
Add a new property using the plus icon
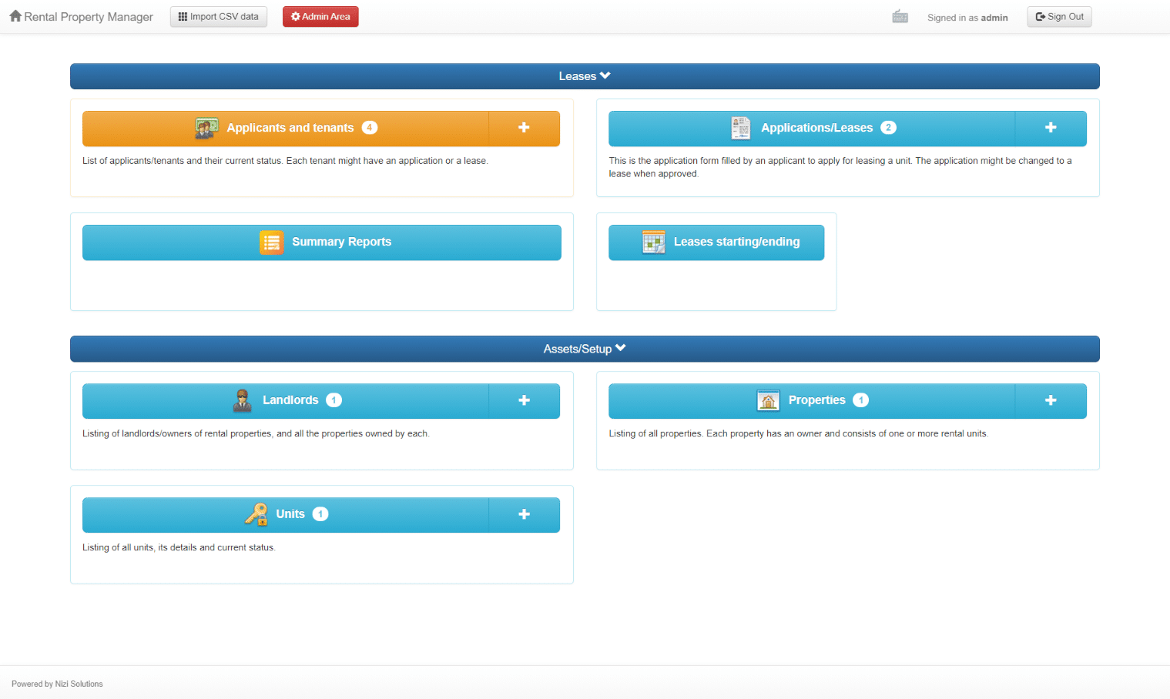pyautogui.click(x=1051, y=400)
